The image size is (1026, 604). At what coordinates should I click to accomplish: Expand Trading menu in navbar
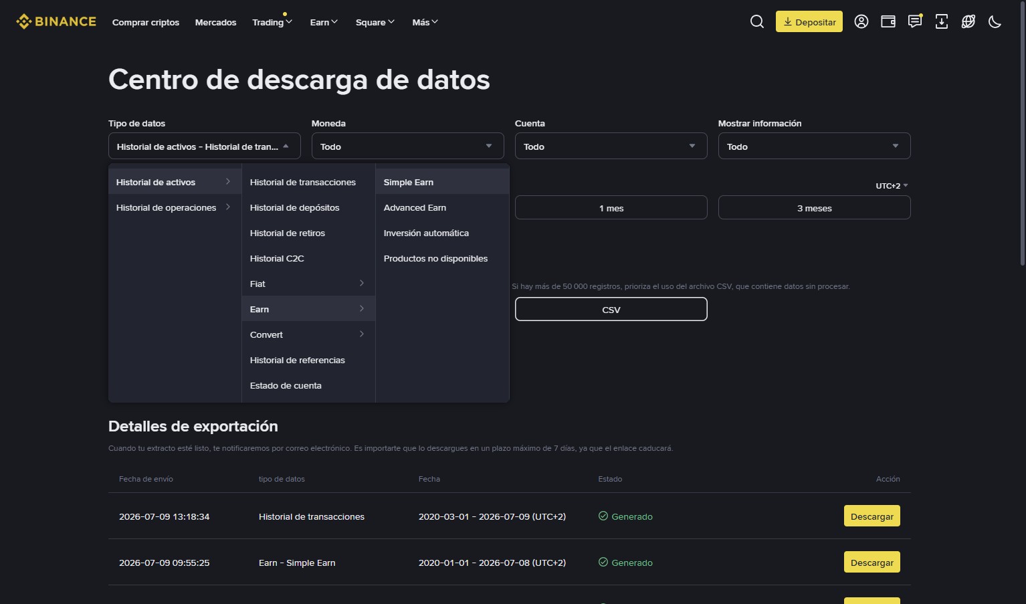click(x=272, y=22)
